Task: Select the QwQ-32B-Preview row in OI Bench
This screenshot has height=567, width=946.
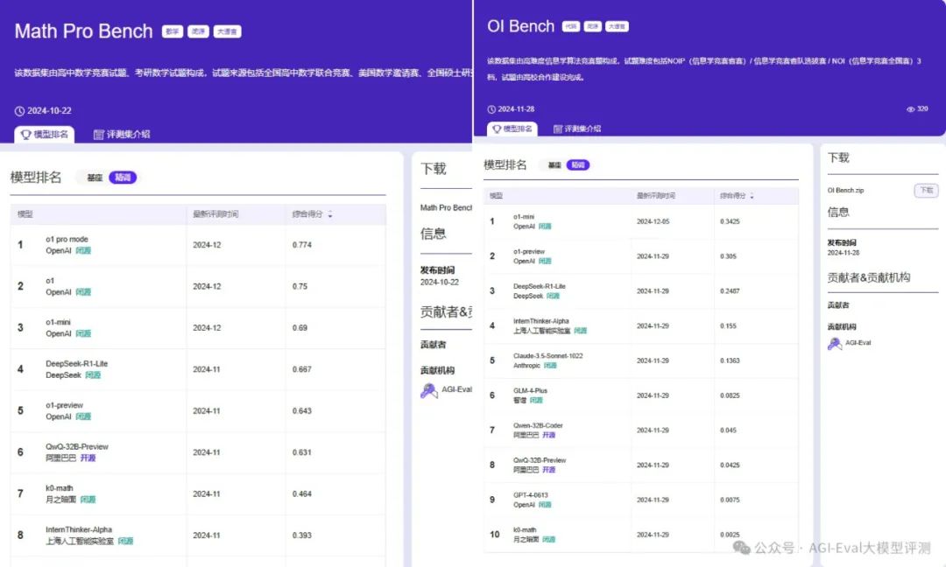Action: [640, 465]
